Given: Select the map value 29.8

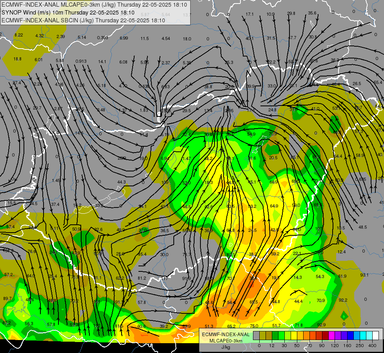Looking at the screenshot, I should click(291, 13).
